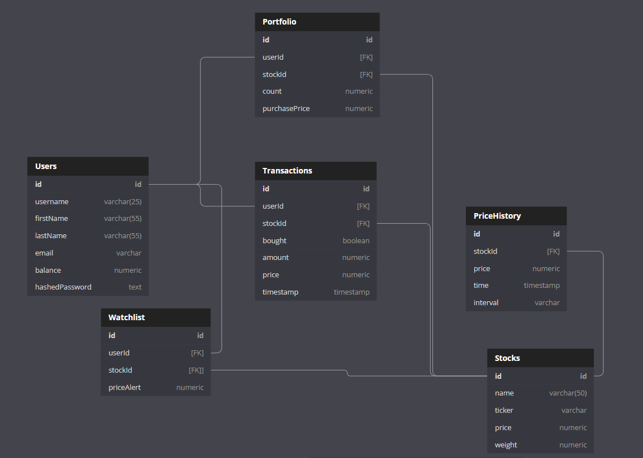
Task: Select the interval field in PriceHistory
Action: point(515,302)
